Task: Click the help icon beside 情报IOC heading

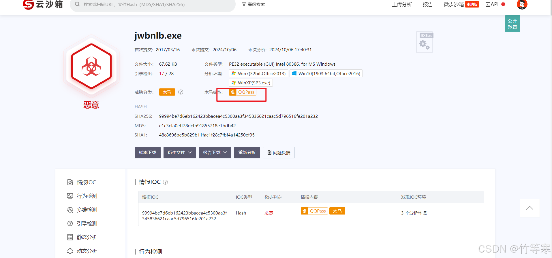Action: pyautogui.click(x=165, y=182)
